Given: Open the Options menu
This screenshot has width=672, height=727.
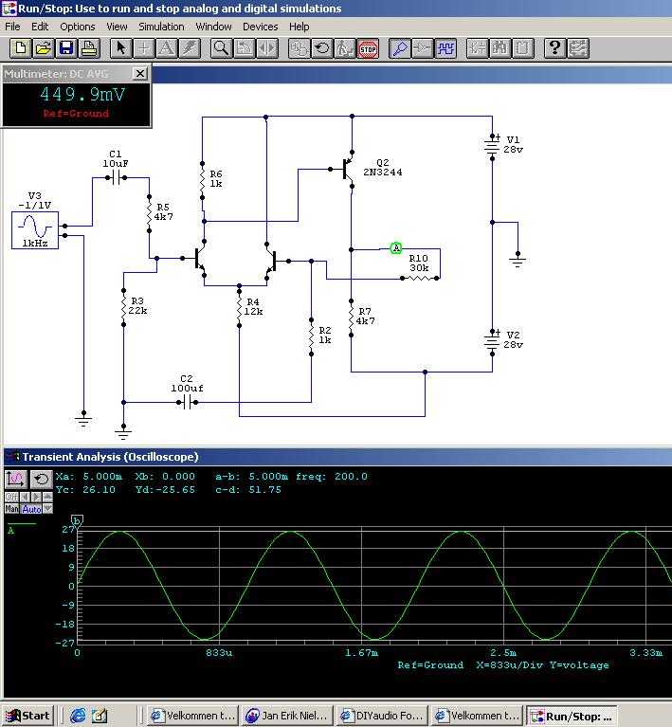Looking at the screenshot, I should pos(78,27).
